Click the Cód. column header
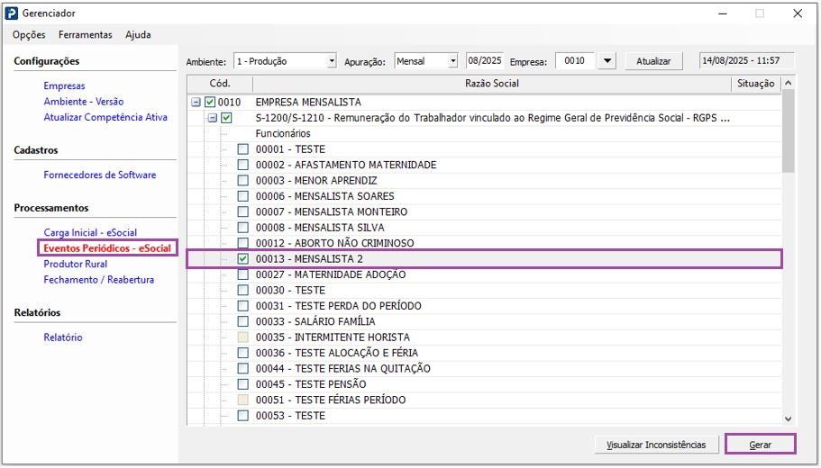Screen dimensions: 821x468 click(x=220, y=84)
